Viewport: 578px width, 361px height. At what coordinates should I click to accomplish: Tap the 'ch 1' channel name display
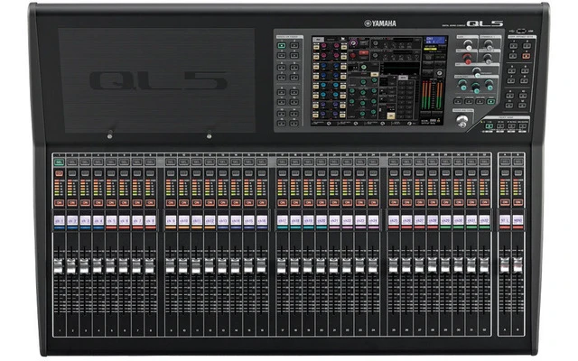(60, 220)
